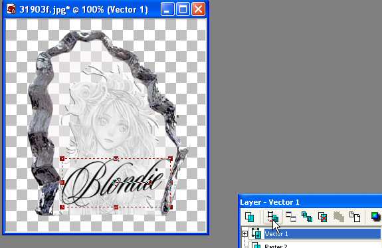The image size is (382, 248).
Task: Click the New Vector Layer icon
Action: pos(273,217)
